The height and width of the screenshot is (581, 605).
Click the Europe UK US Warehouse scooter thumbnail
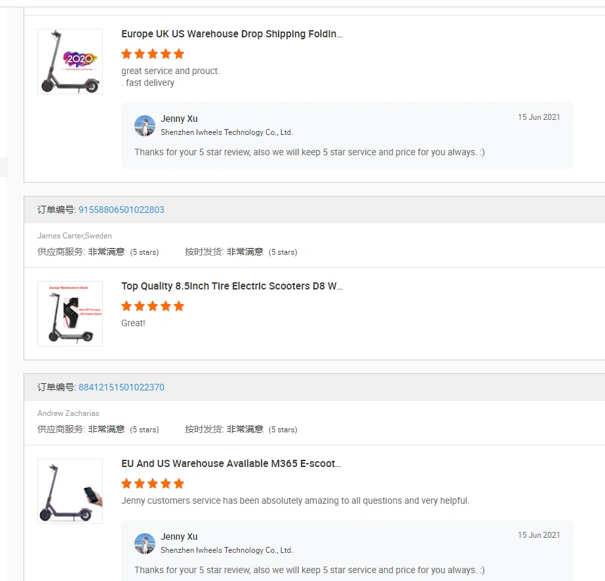70,62
